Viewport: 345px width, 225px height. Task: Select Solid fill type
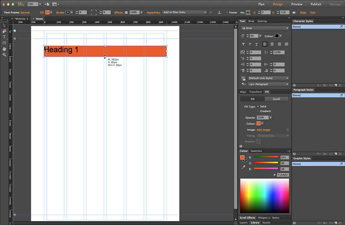(259, 106)
